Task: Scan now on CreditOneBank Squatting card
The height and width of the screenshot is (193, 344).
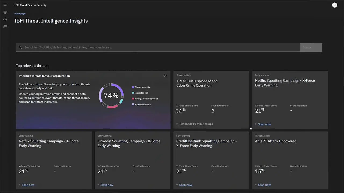Action: pyautogui.click(x=185, y=185)
